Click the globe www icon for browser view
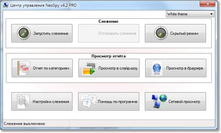221x133 pixels. (157, 68)
